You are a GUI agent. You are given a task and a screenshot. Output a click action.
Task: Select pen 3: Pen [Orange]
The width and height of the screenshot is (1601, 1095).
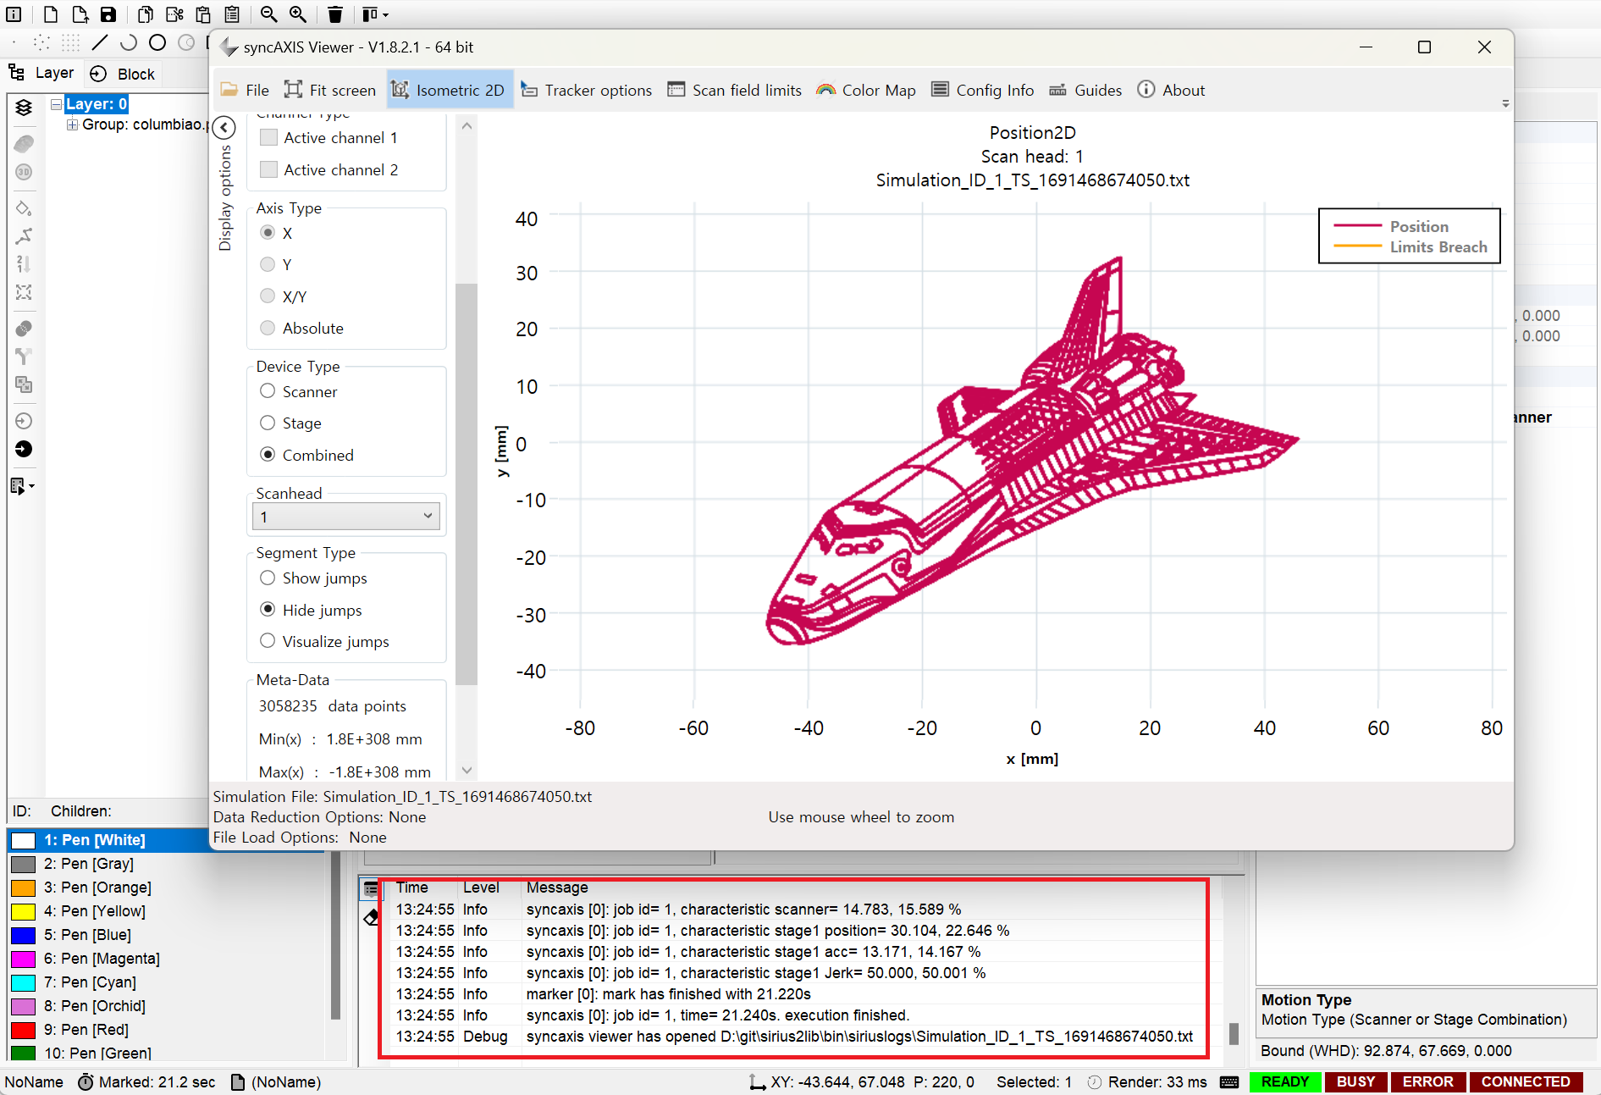pos(97,887)
